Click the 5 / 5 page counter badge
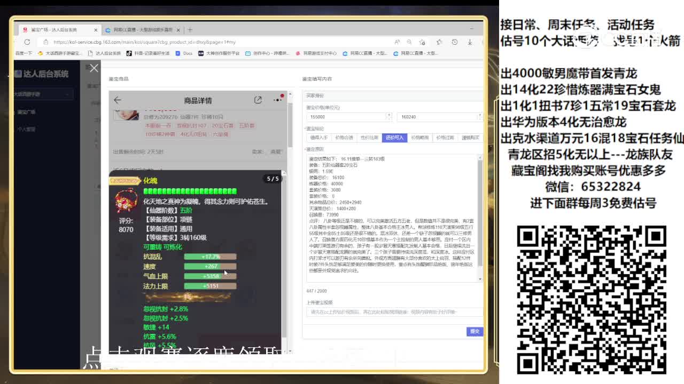The width and height of the screenshot is (684, 384). (x=273, y=179)
